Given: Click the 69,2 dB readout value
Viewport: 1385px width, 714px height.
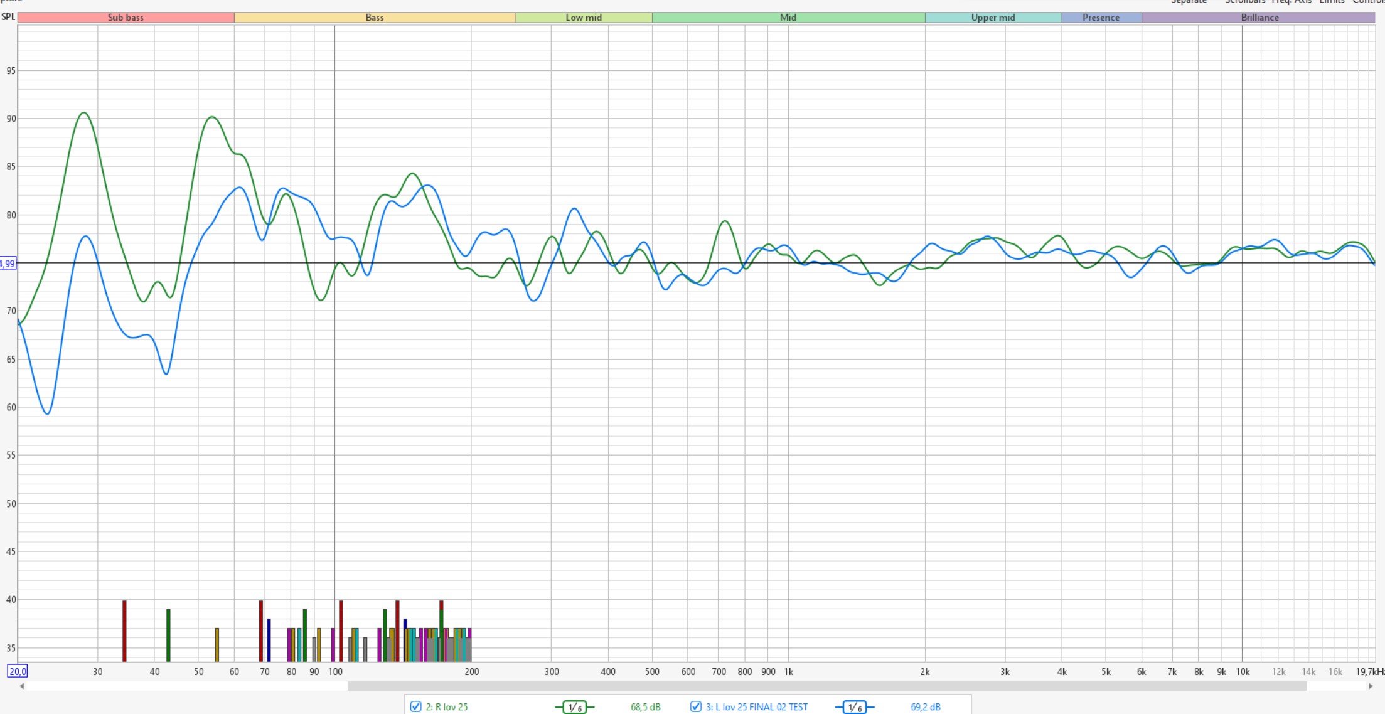Looking at the screenshot, I should pyautogui.click(x=926, y=707).
